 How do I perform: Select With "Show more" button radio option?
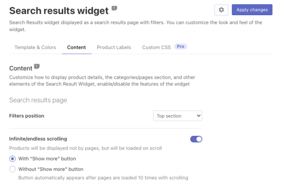click(x=13, y=159)
